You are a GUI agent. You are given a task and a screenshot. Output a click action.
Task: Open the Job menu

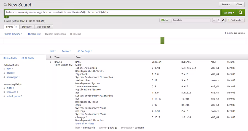(165, 20)
